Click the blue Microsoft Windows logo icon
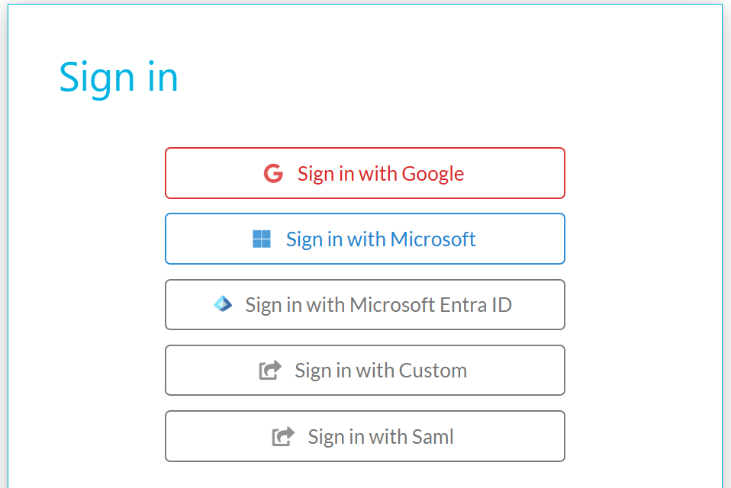Viewport: 731px width, 488px height. pos(262,239)
